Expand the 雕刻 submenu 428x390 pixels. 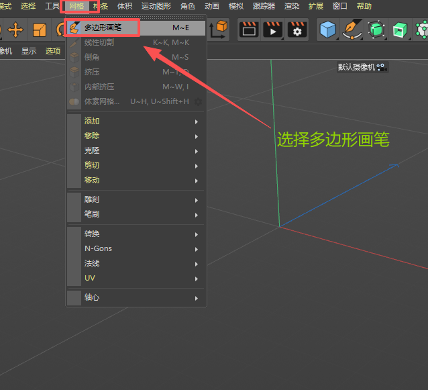click(92, 200)
